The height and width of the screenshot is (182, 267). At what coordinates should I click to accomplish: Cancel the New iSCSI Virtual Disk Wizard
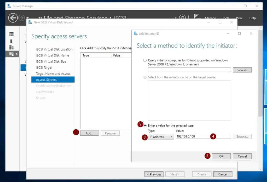pos(223,174)
